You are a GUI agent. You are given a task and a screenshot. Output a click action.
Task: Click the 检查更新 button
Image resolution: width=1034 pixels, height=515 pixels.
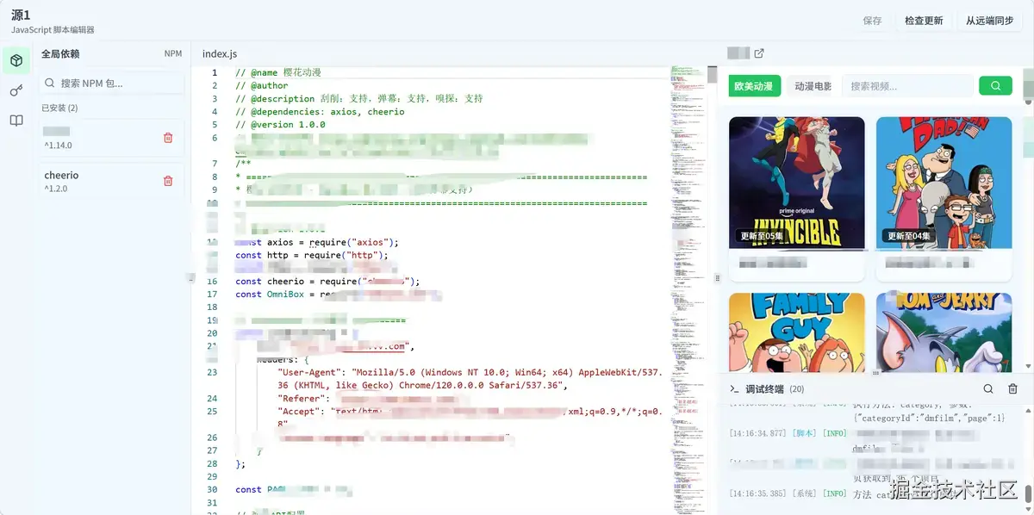(924, 21)
